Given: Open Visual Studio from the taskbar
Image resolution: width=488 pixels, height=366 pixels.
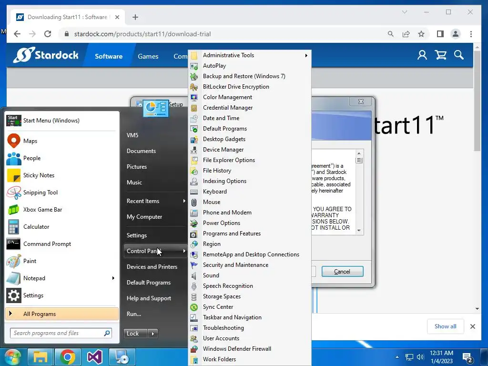Looking at the screenshot, I should pyautogui.click(x=95, y=357).
